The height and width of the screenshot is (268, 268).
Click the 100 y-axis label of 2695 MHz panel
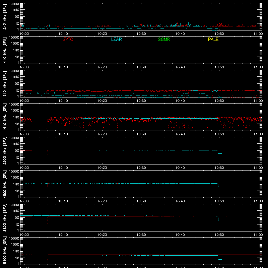click(16, 151)
